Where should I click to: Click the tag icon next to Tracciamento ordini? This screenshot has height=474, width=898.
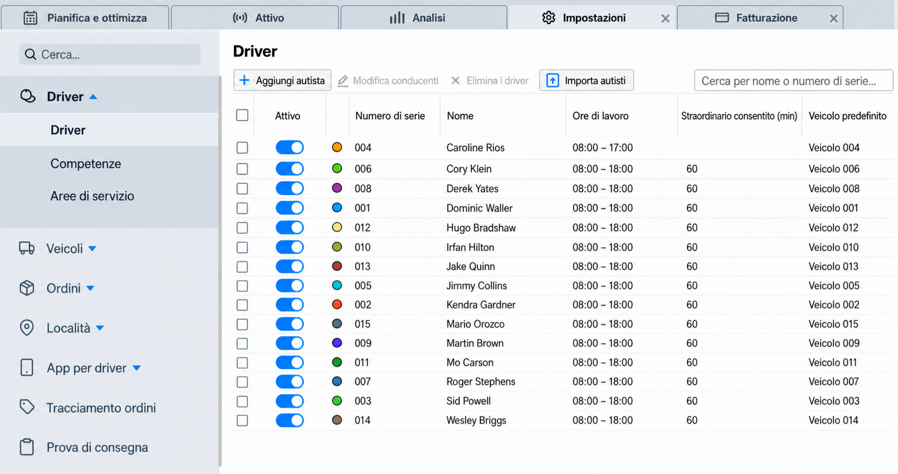27,407
